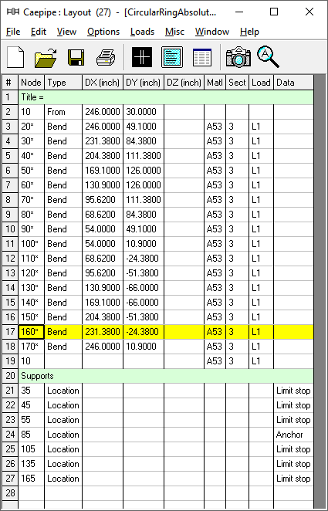Viewport: 328px width, 511px height.
Task: Click Limit stop data for node 35
Action: point(293,391)
